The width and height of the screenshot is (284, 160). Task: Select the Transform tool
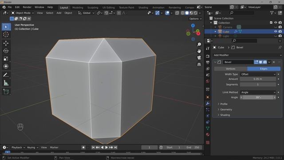pyautogui.click(x=6, y=66)
